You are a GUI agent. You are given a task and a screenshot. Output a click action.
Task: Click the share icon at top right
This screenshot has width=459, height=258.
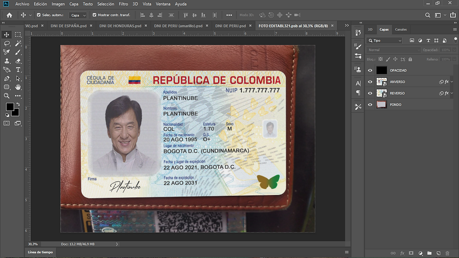[x=453, y=15]
